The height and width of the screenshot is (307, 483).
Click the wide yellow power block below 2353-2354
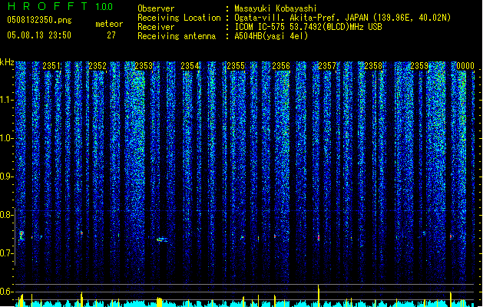[159, 302]
